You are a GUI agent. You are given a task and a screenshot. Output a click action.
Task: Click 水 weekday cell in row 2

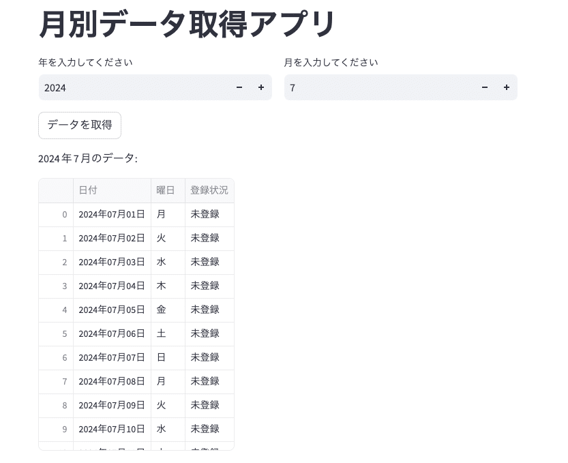point(168,263)
